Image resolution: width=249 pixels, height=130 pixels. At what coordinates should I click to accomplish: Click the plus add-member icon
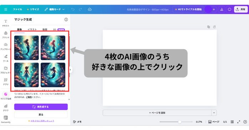tap(214, 9)
